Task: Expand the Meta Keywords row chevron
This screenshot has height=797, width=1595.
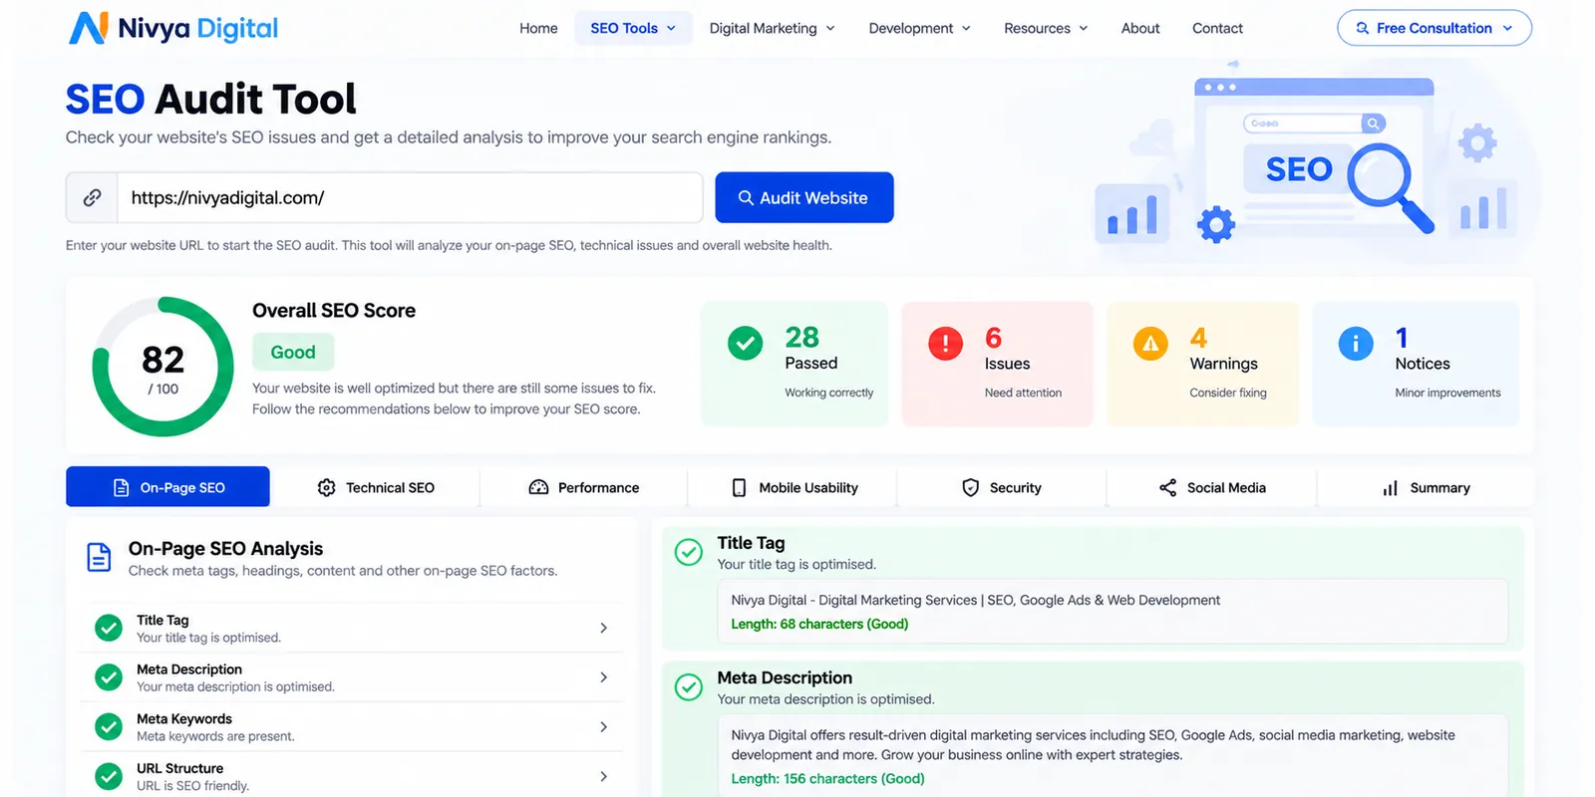Action: 603,727
